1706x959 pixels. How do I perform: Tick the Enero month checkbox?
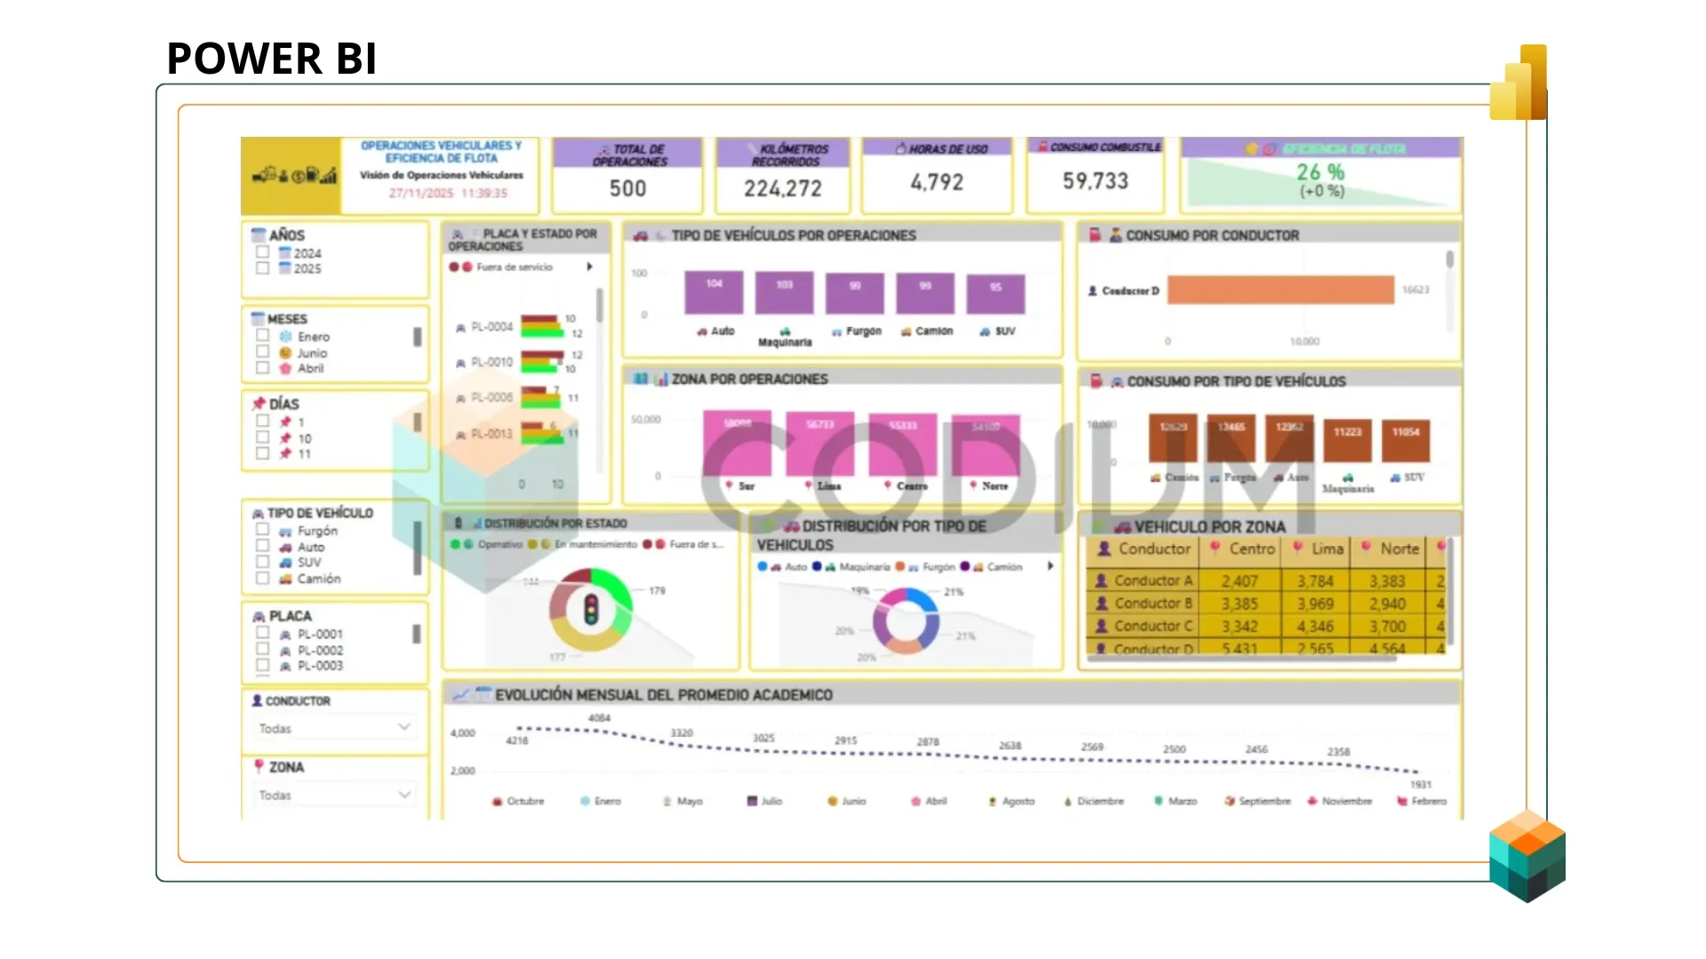click(262, 336)
